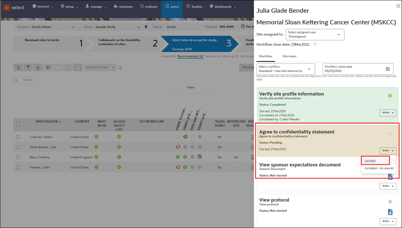Click the red prohibited icon in Beta, Kimberly row
The width and height of the screenshot is (402, 228).
pyautogui.click(x=199, y=157)
